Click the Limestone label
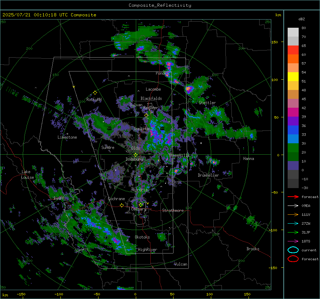The height and width of the screenshot is (299, 320). click(67, 137)
